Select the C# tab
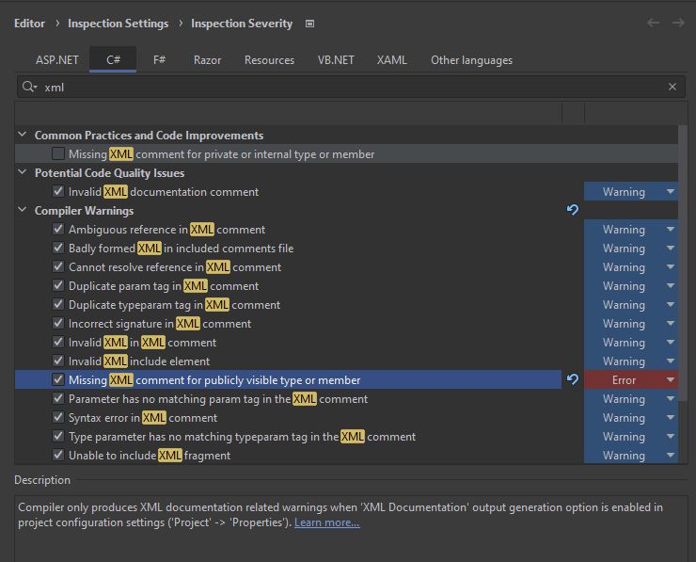696x562 pixels. (113, 59)
